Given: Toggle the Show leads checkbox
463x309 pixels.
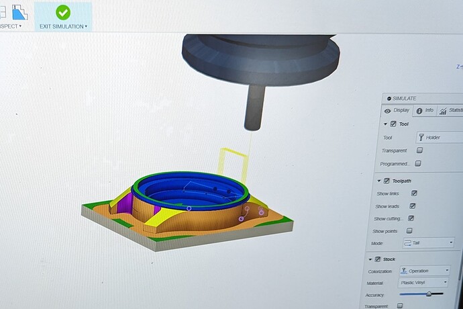Looking at the screenshot, I should (413, 206).
